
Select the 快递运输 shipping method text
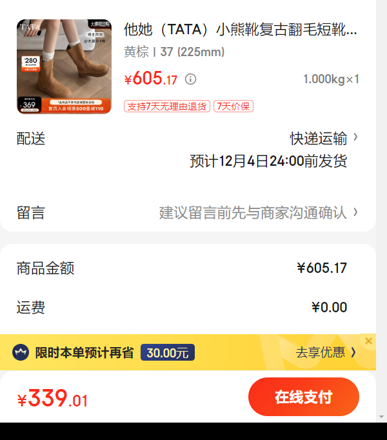tap(319, 138)
